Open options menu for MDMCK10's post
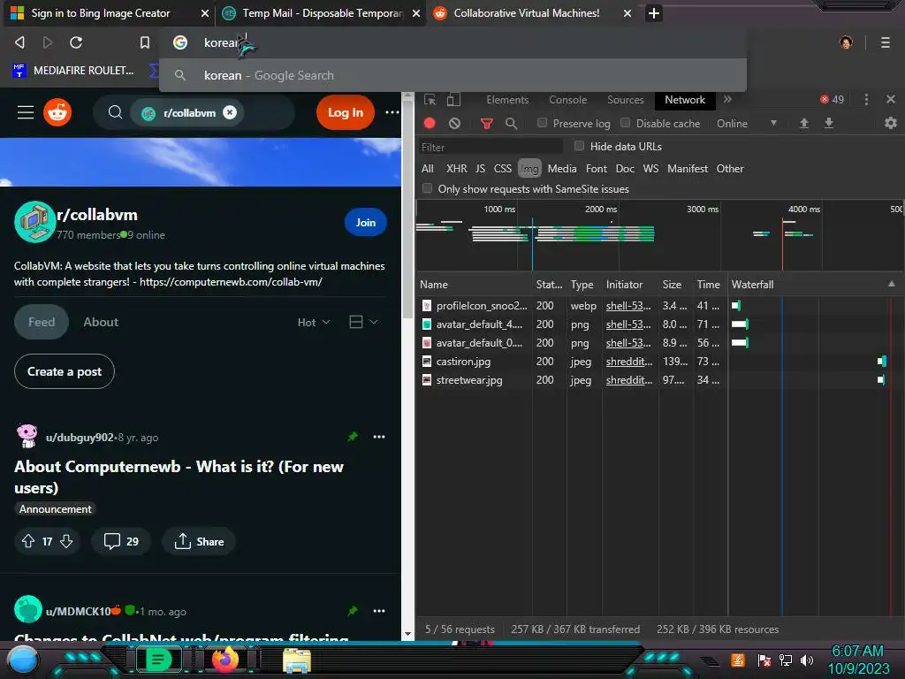The image size is (905, 679). [378, 611]
